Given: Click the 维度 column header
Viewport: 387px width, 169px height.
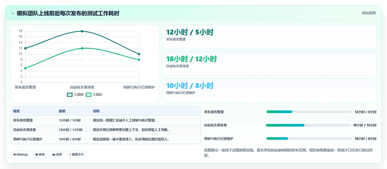Looking at the screenshot, I should [x=16, y=111].
